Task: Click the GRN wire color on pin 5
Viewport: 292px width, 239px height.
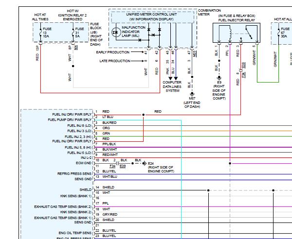Action: pos(106,134)
